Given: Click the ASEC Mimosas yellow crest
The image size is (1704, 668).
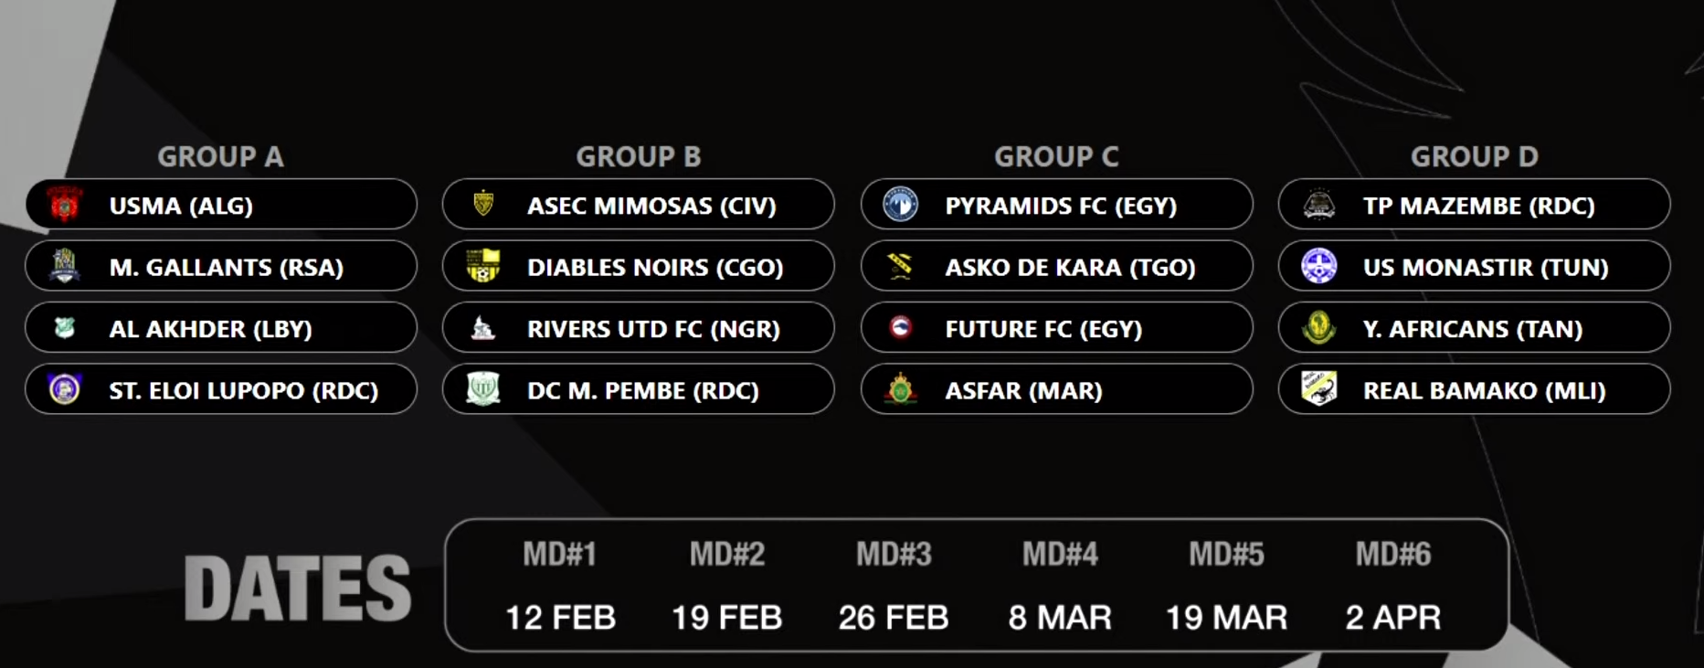Looking at the screenshot, I should pos(483,203).
